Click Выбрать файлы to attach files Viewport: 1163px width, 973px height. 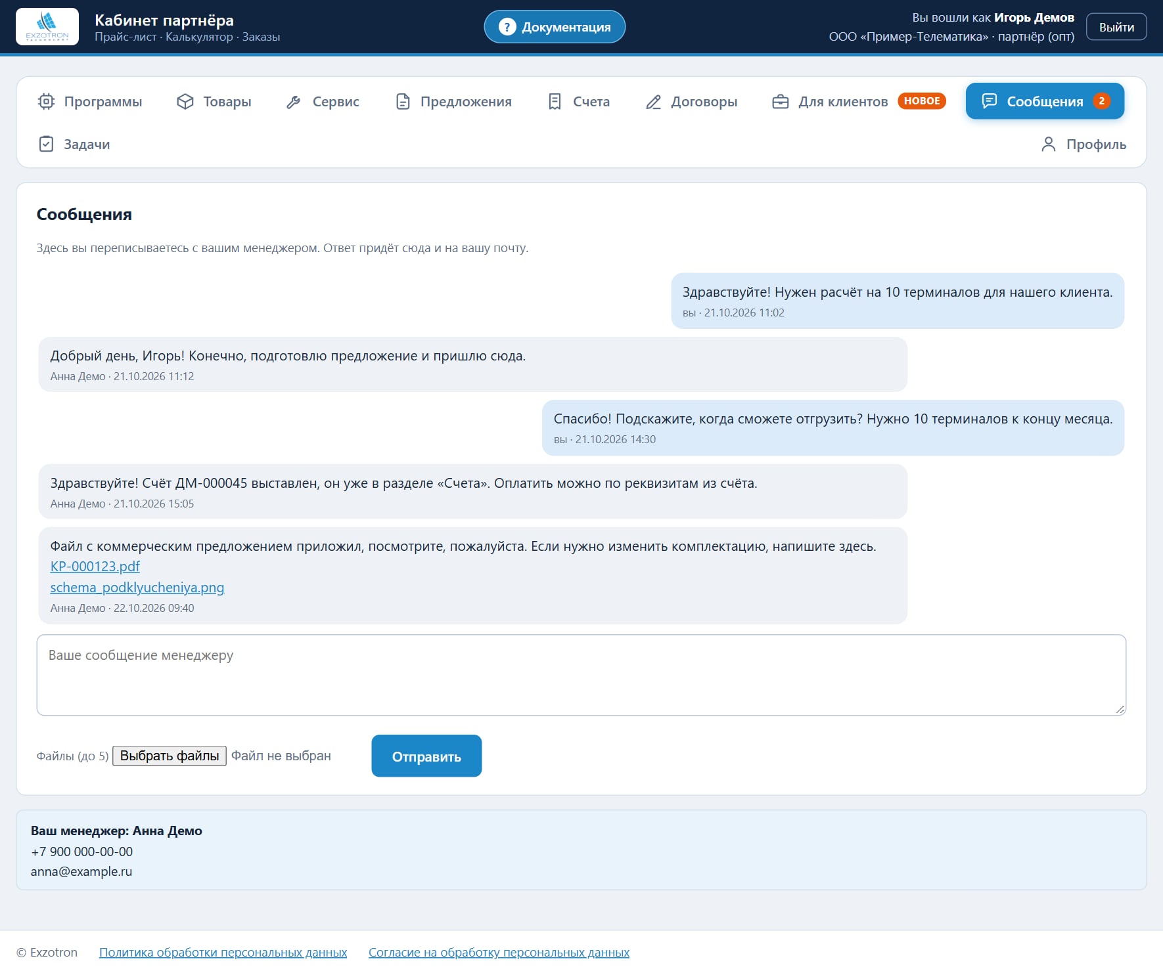170,756
